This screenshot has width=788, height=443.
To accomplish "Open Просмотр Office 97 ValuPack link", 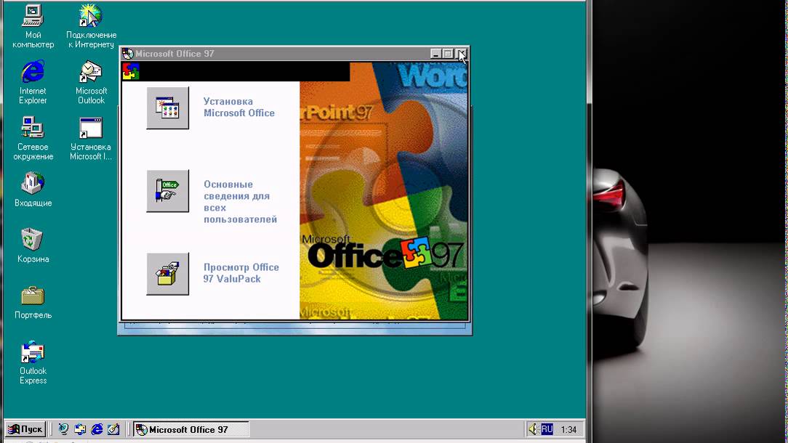I will click(x=241, y=273).
